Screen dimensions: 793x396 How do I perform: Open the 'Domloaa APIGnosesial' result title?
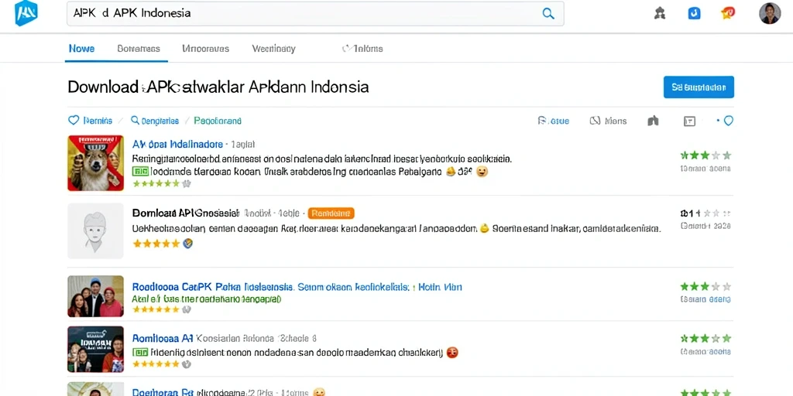pos(186,213)
